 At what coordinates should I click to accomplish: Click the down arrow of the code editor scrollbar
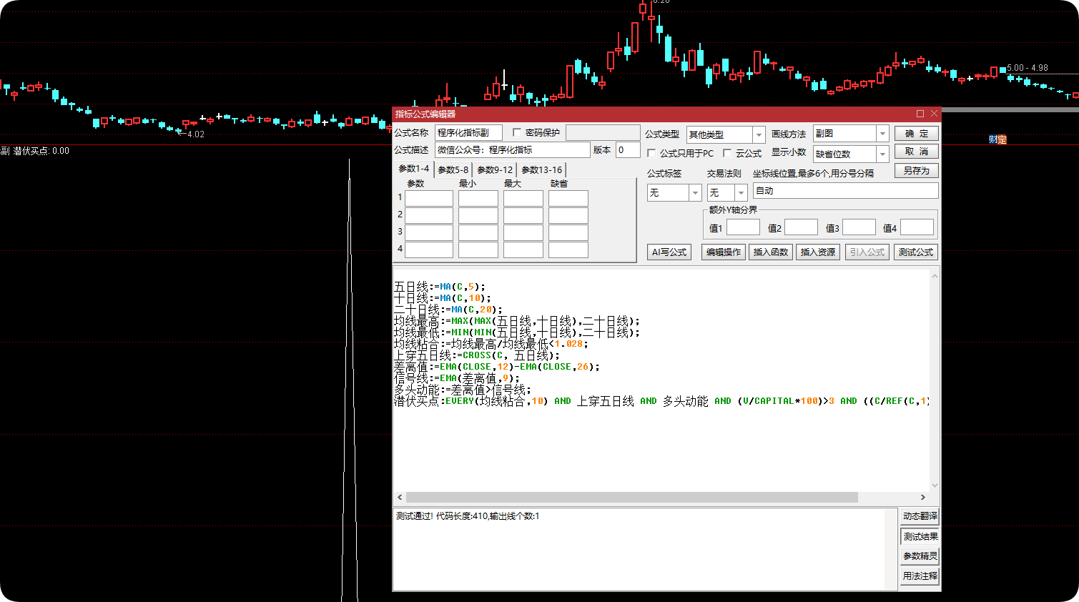click(935, 485)
